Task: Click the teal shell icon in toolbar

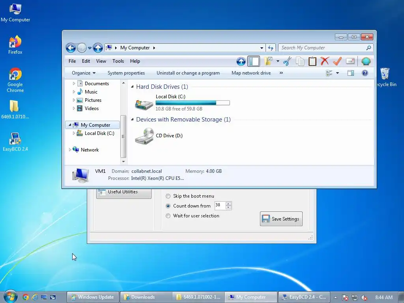Action: (366, 61)
